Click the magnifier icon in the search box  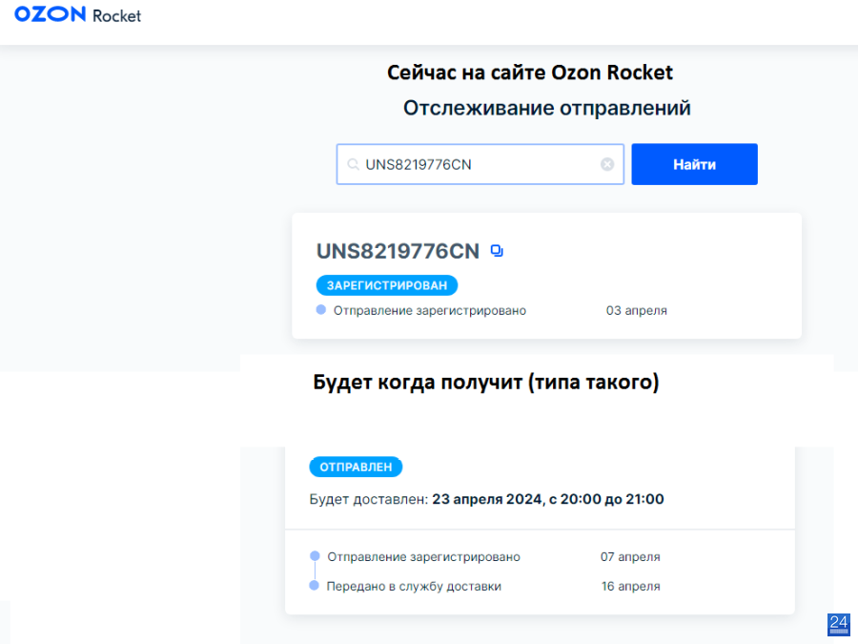pos(353,164)
